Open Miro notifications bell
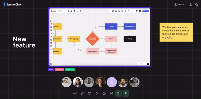 (x=72, y=11)
